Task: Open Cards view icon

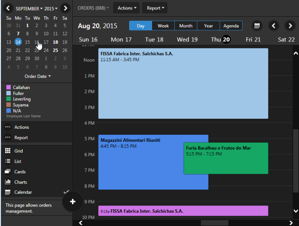Action: click(8, 172)
